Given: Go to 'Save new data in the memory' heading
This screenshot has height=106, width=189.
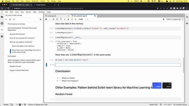Looking at the screenshot, I should point(23,46).
